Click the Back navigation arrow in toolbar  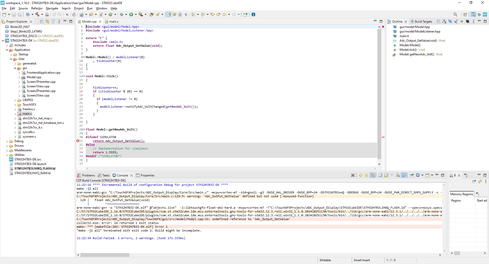coord(224,14)
